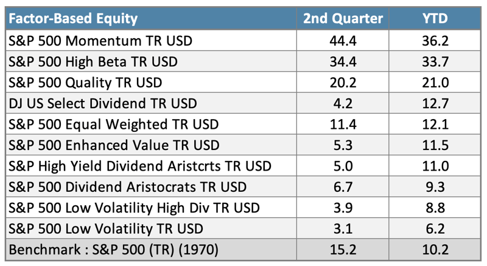The width and height of the screenshot is (487, 266).
Task: Click the S&P 500 High Beta TR USD label
Action: 93,62
